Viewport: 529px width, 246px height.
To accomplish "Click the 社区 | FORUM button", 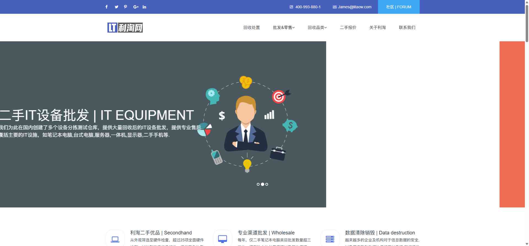I will [x=399, y=7].
